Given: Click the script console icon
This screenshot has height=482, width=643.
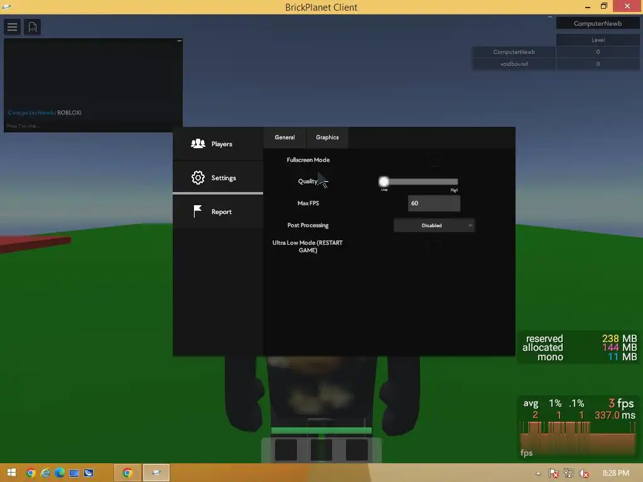Looking at the screenshot, I should coord(33,27).
